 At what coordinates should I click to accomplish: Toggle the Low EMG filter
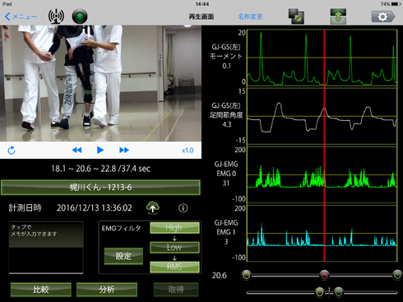point(174,247)
